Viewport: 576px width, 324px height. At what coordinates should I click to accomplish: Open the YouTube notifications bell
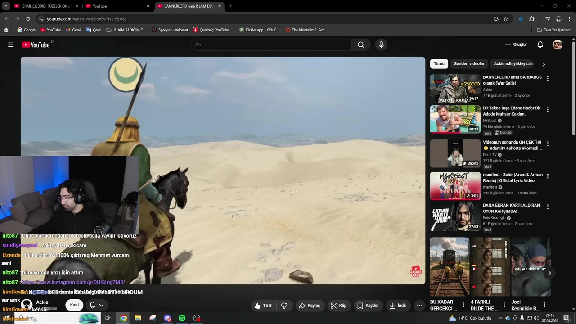point(540,45)
